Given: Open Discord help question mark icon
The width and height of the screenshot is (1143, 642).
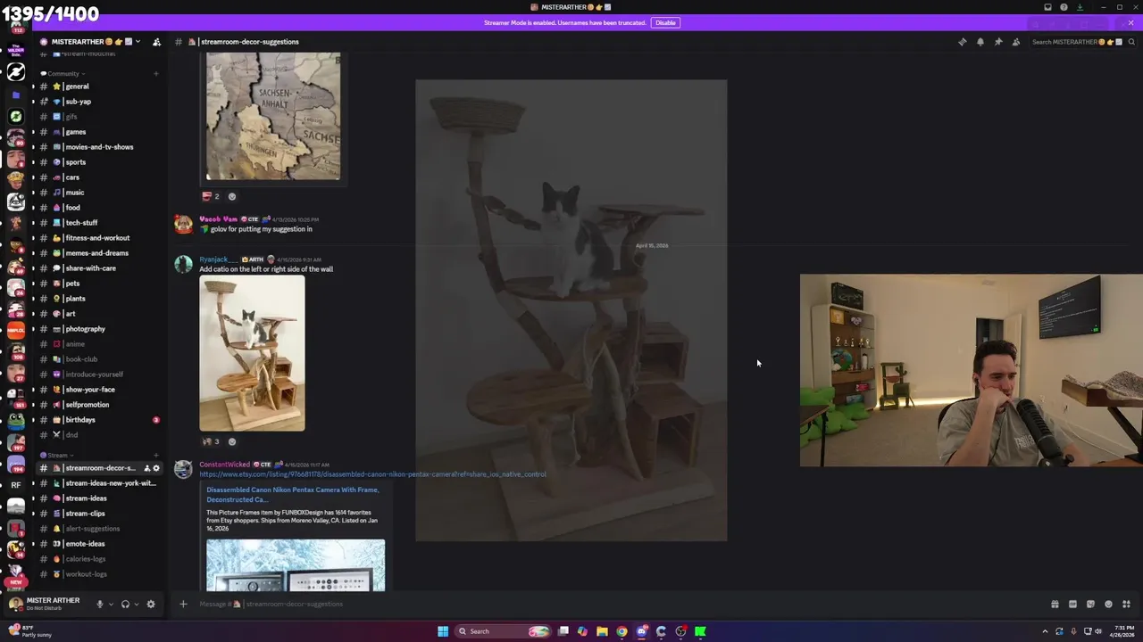Looking at the screenshot, I should coord(1064,7).
